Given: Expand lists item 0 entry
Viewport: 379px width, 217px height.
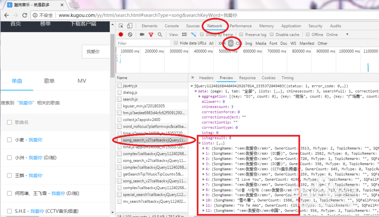Looking at the screenshot, I should [204, 148].
